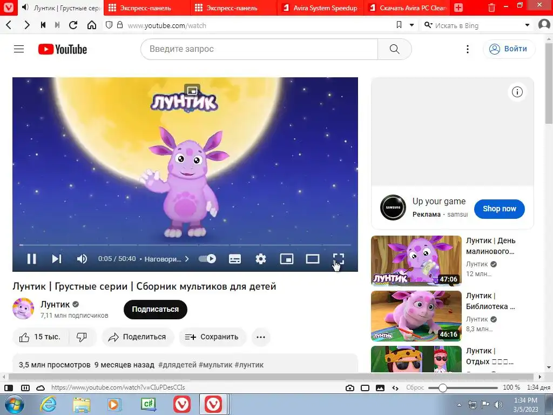This screenshot has width=553, height=415.
Task: Capture the page with camera icon
Action: tap(350, 388)
